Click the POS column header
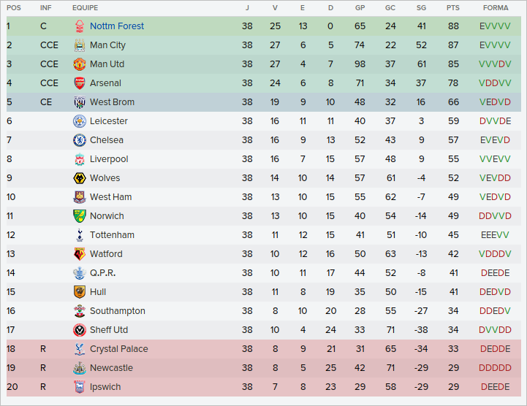Screen dimensions: 527x406 (13, 7)
